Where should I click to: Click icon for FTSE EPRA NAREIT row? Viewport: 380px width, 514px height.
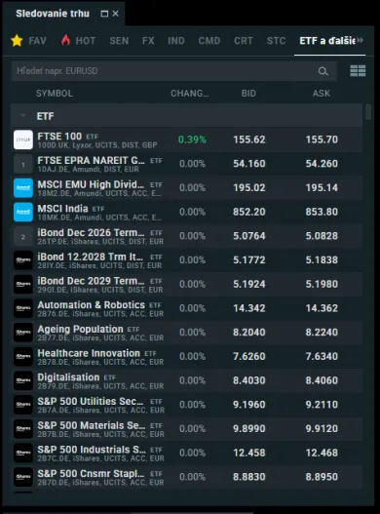tap(23, 164)
